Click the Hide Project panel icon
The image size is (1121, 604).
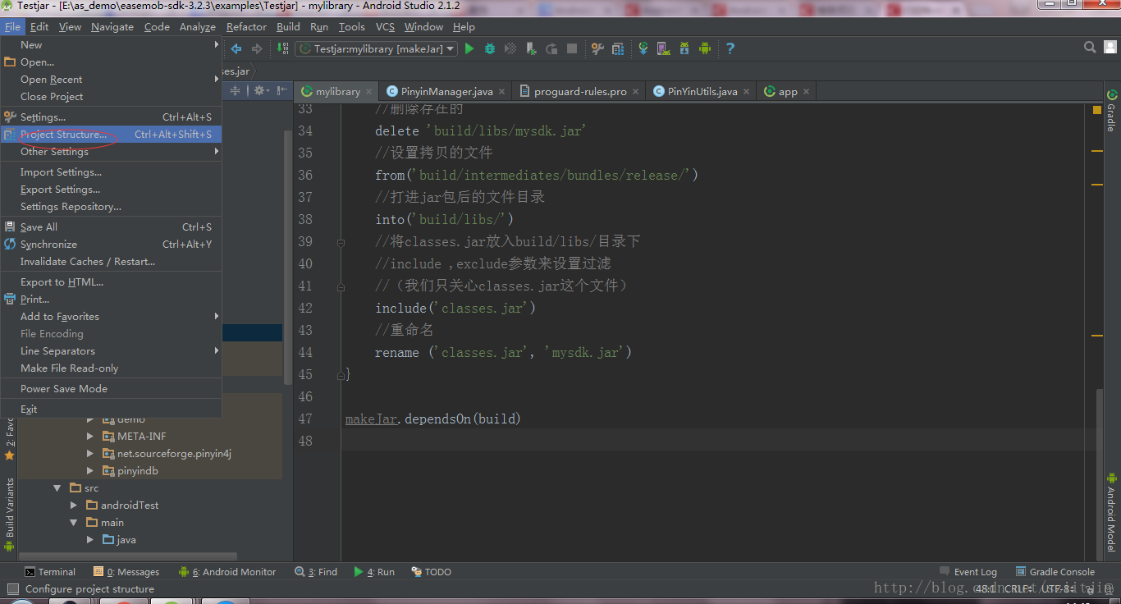281,90
